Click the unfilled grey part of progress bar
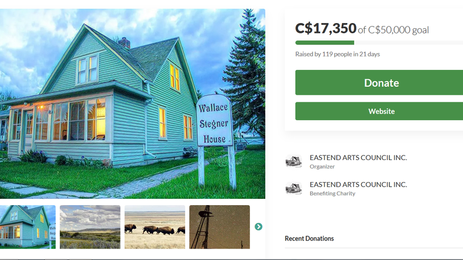 [x=409, y=43]
